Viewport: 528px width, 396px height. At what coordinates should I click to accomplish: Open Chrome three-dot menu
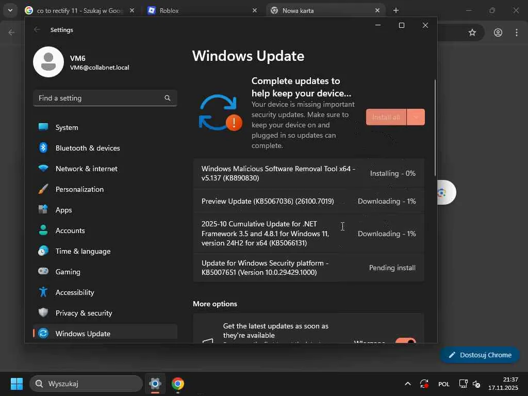click(517, 32)
